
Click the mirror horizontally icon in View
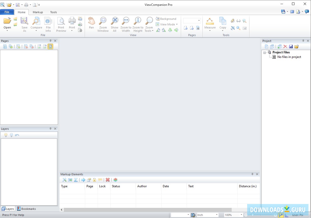pos(170,30)
